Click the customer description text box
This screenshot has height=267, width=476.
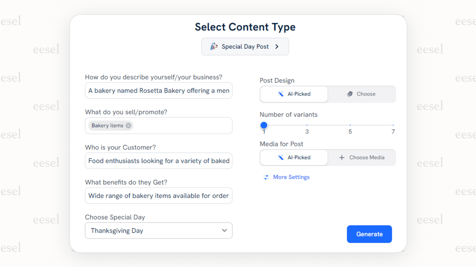pos(159,160)
